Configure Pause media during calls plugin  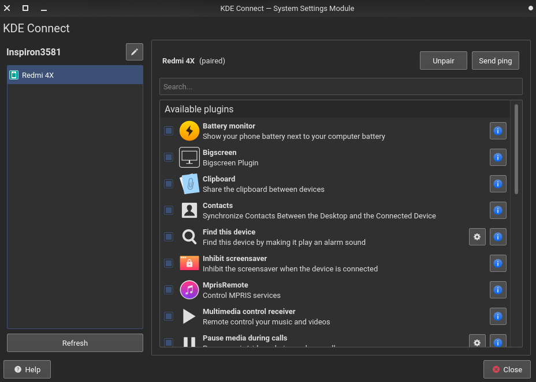pos(477,341)
